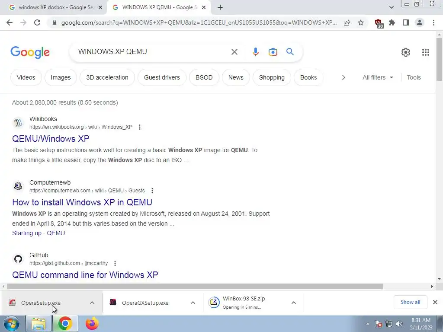The width and height of the screenshot is (443, 332).
Task: Click the browser back arrow
Action: point(10,22)
